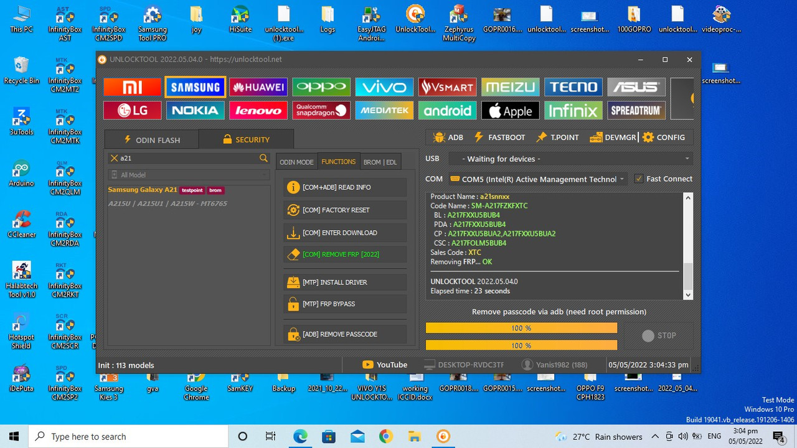The width and height of the screenshot is (797, 448).
Task: Open Halabtech Tool v1.0 desktop icon
Action: pos(21,280)
